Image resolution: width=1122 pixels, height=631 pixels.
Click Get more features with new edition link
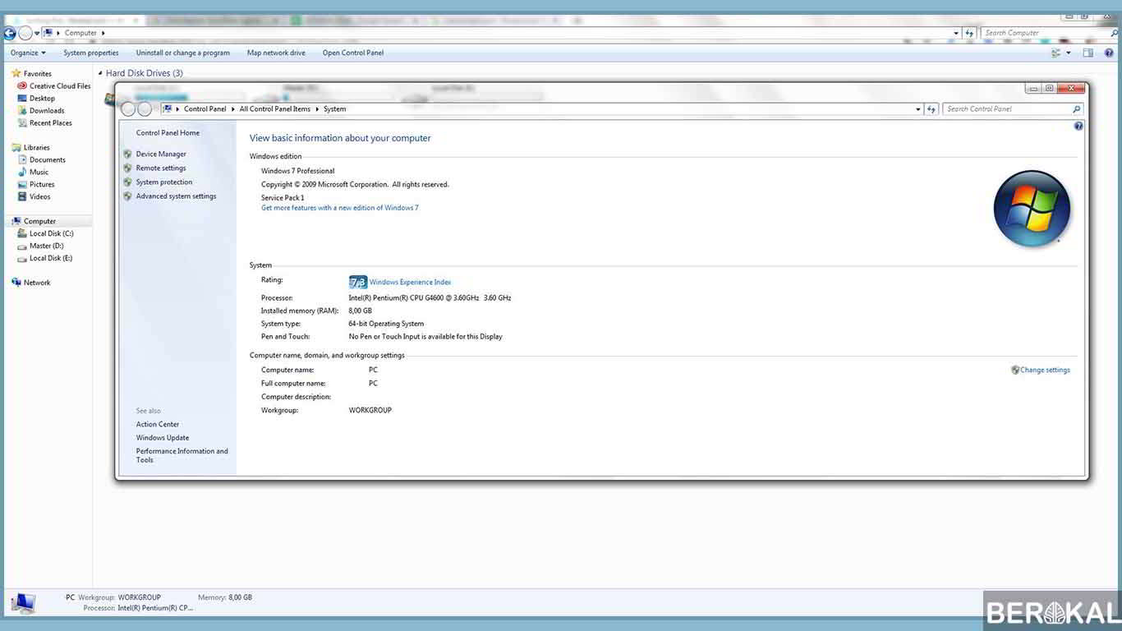(340, 208)
